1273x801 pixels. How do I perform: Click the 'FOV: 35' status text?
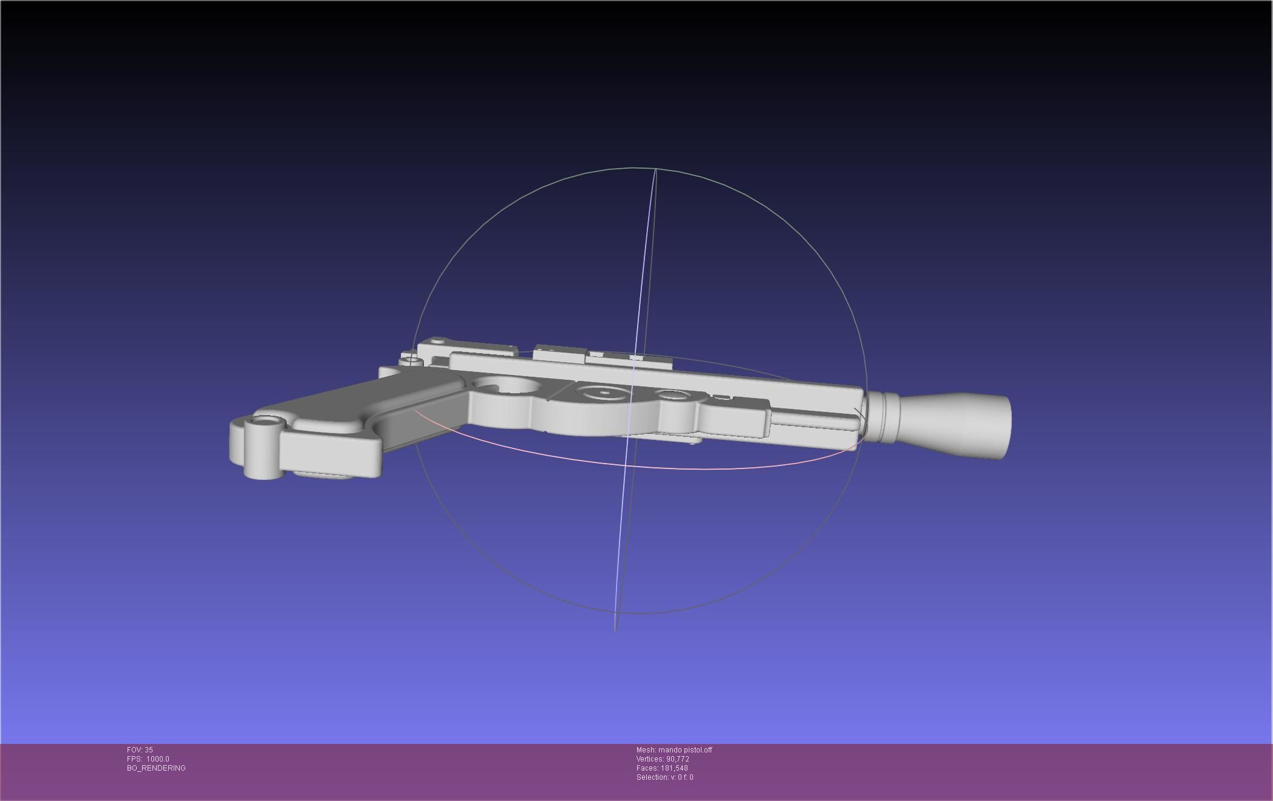click(x=140, y=750)
